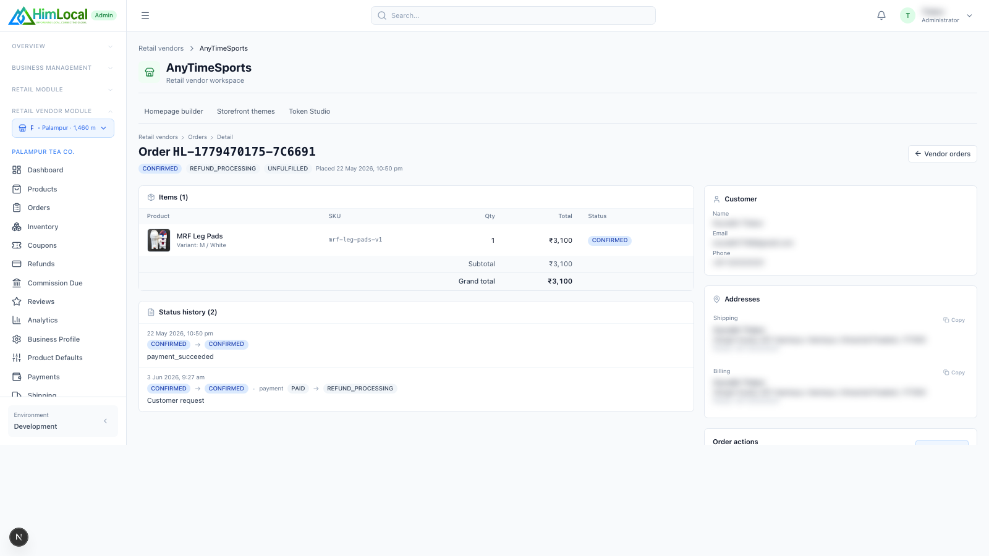Open the Administrator account dropdown chevron
Viewport: 989px width, 556px height.
pyautogui.click(x=969, y=15)
